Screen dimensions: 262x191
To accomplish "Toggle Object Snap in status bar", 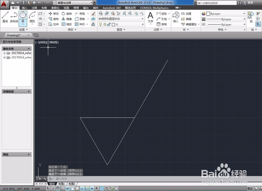I will click(x=72, y=188).
